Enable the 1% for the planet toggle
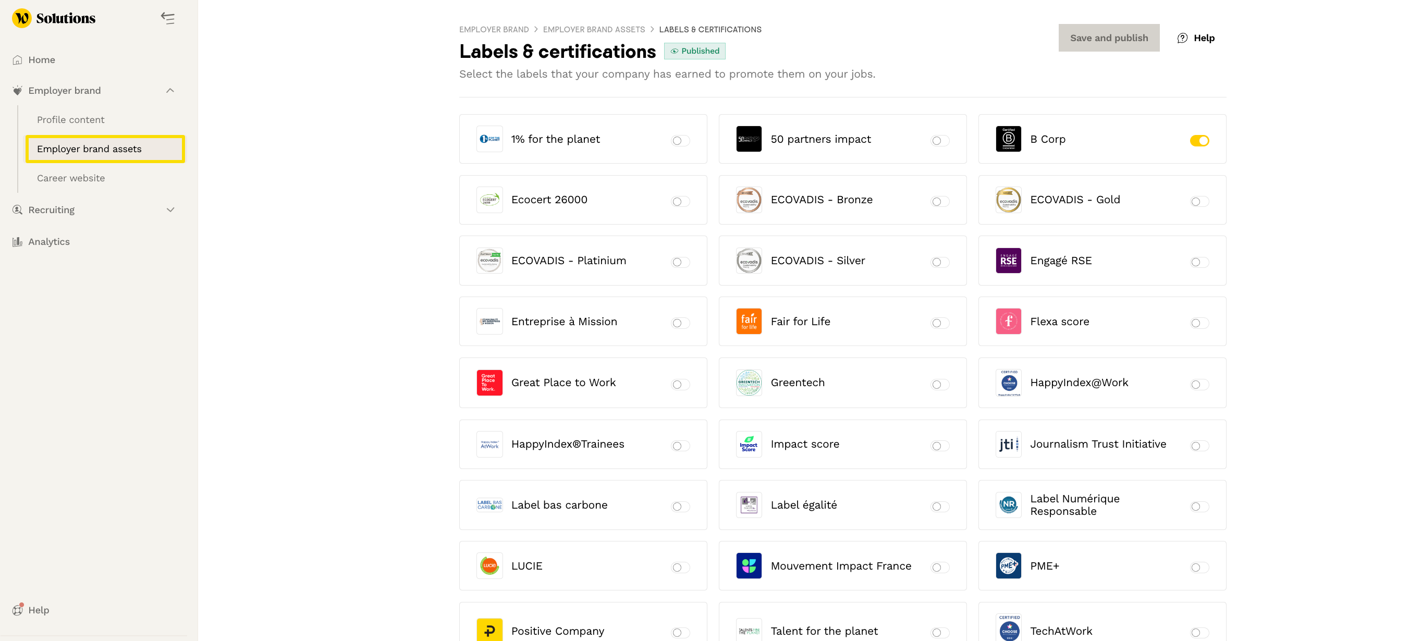This screenshot has width=1421, height=641. tap(681, 141)
